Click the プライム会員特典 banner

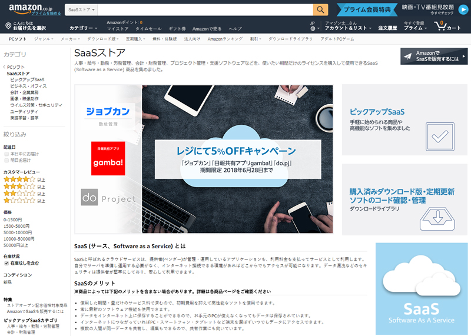[x=367, y=9]
